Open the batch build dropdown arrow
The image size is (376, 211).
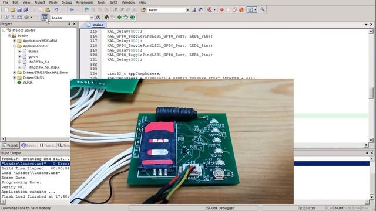pyautogui.click(x=31, y=17)
